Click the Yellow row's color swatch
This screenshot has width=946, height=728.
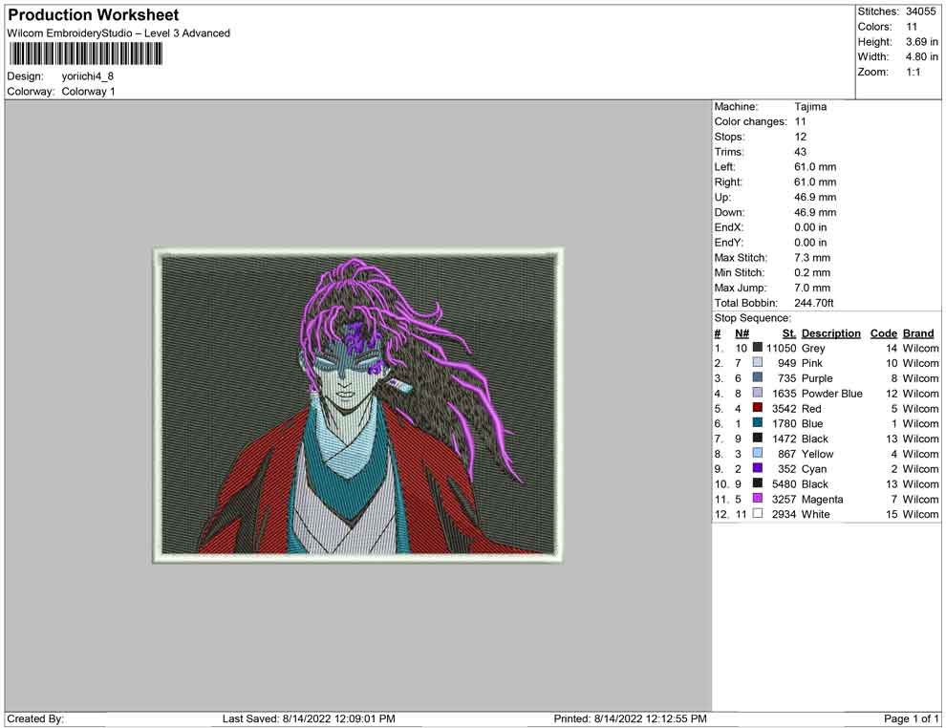coord(757,453)
